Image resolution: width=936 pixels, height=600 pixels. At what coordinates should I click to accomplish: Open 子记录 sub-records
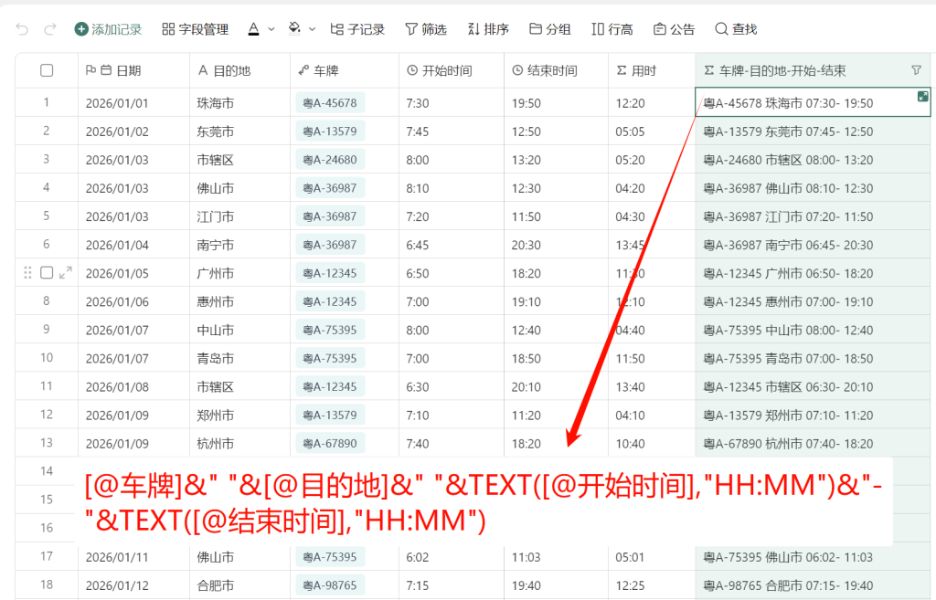[x=357, y=29]
